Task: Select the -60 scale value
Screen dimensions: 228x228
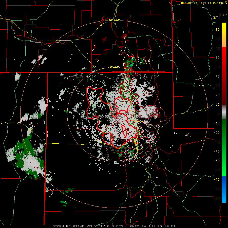Action: tap(217, 170)
